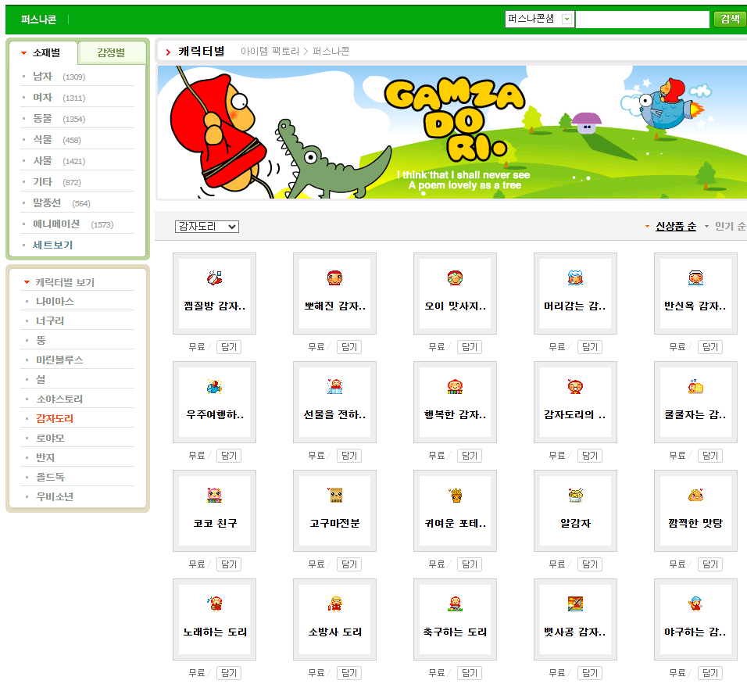The image size is (747, 684).
Task: Select the highlighted 감자도리 character
Action: pos(55,418)
